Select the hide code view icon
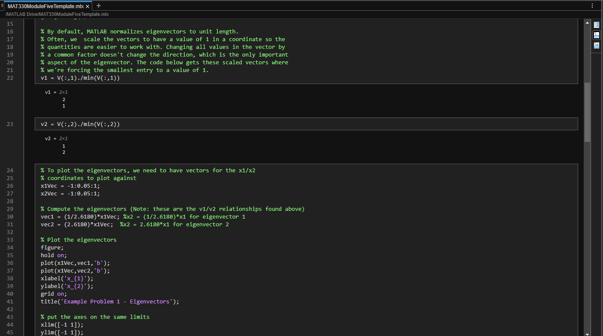This screenshot has width=603, height=336. (597, 45)
